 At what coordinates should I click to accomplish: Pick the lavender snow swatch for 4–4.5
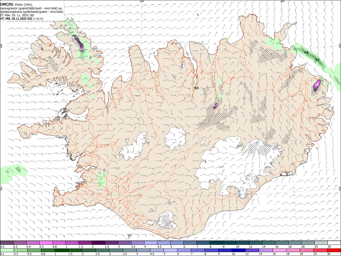(x=151, y=243)
